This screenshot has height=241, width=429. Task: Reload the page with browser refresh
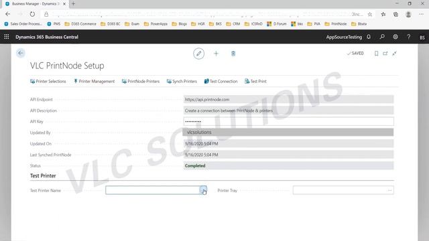pyautogui.click(x=32, y=14)
